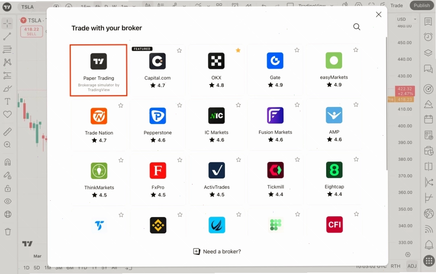Open the Trade panel button

click(396, 5)
